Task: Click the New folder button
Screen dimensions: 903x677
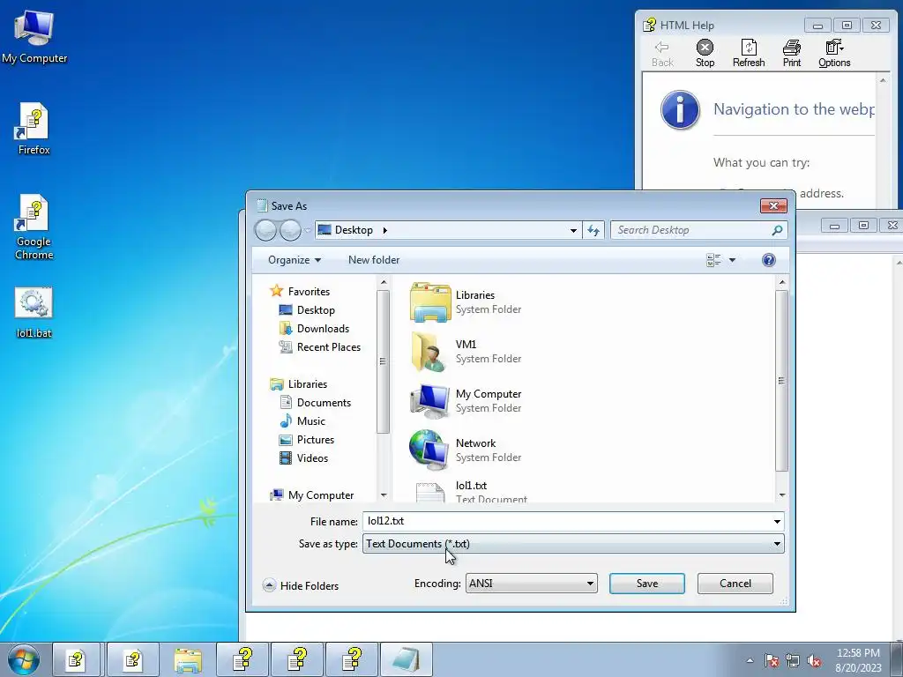Action: [x=374, y=260]
